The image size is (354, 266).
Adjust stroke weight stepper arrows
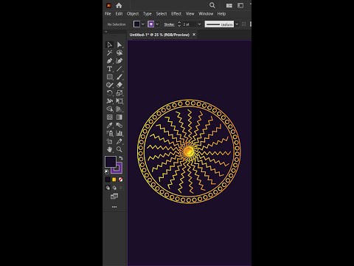point(179,24)
